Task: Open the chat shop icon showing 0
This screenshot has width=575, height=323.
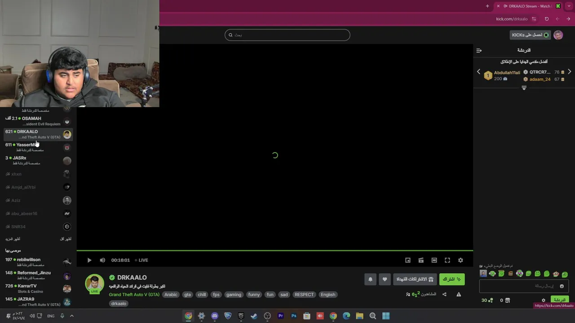Action: 505,300
